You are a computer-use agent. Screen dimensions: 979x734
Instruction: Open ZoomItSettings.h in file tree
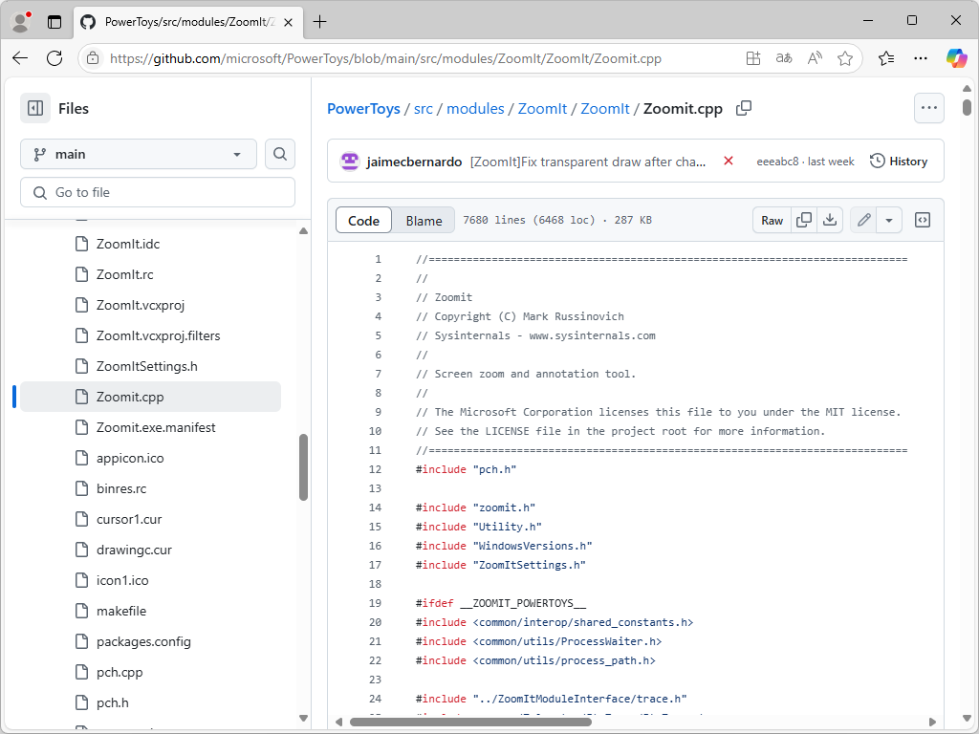tap(146, 366)
